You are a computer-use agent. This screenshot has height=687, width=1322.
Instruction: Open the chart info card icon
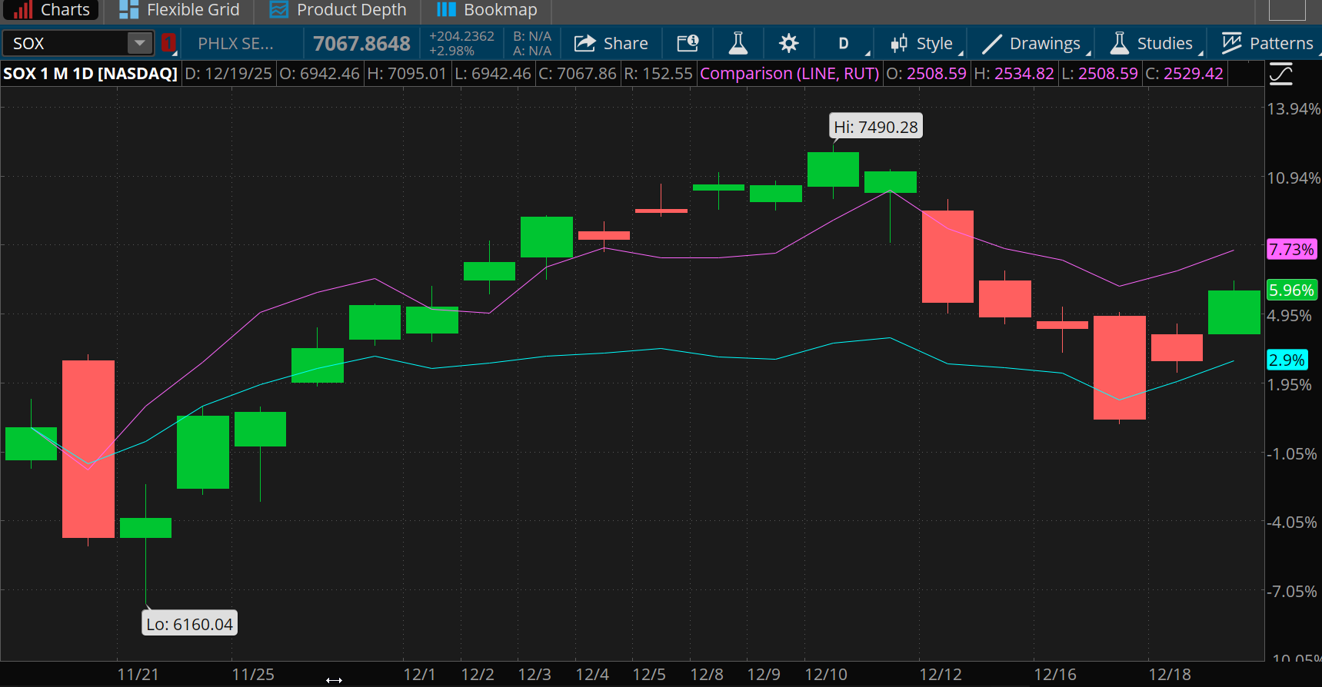688,43
